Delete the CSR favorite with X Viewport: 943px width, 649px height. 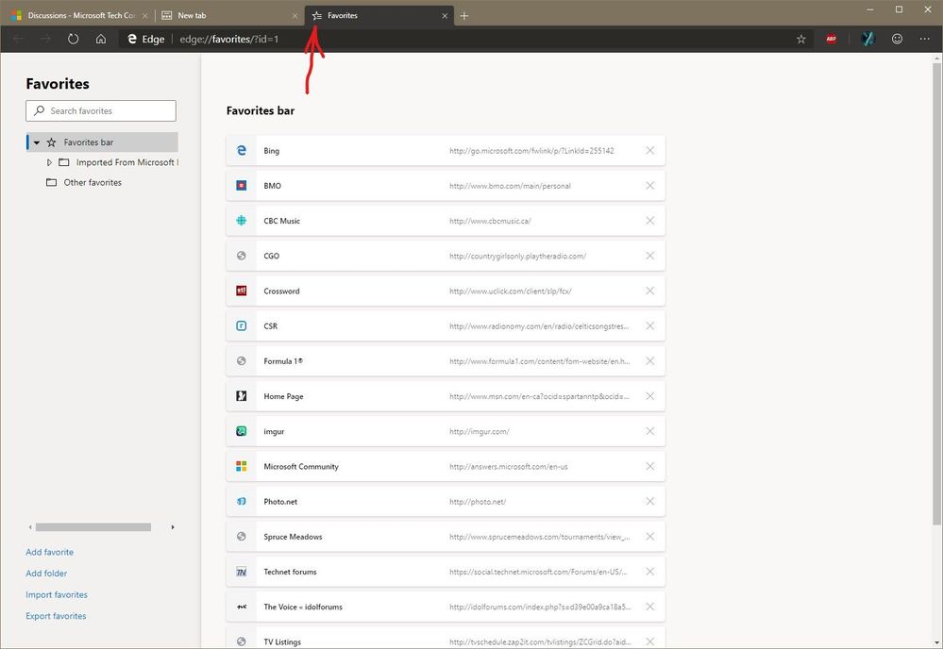[x=650, y=325]
